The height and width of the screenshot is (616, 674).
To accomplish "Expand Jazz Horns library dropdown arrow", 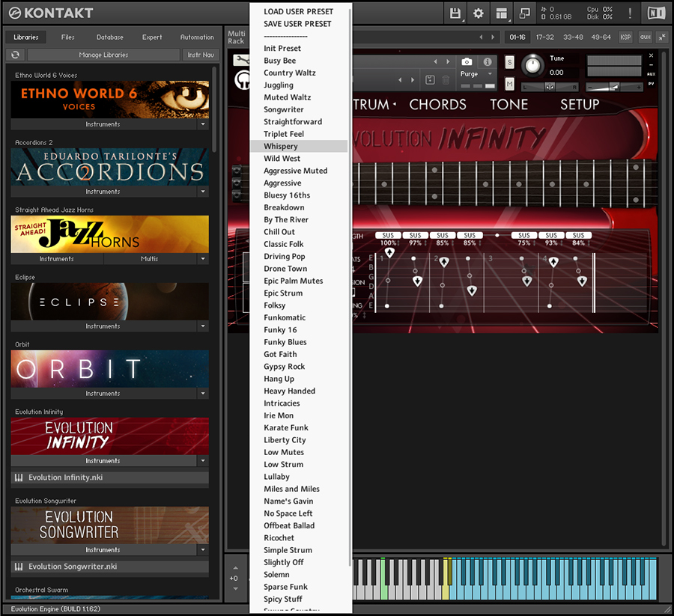I will pyautogui.click(x=203, y=258).
